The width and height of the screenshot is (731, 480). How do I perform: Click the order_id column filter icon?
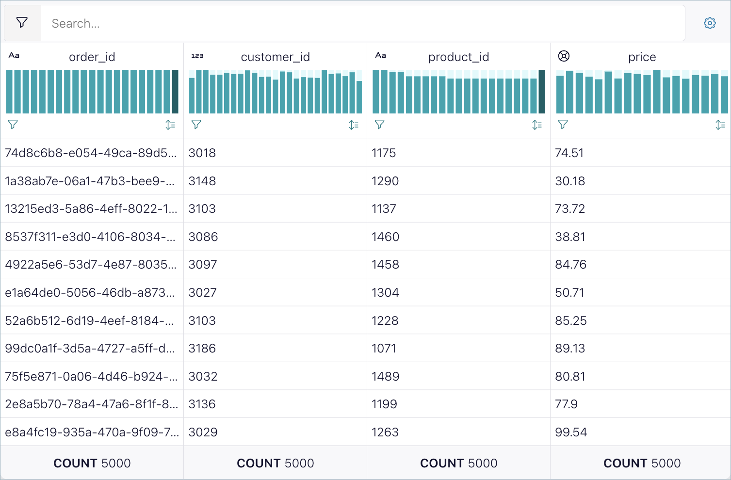pos(13,125)
